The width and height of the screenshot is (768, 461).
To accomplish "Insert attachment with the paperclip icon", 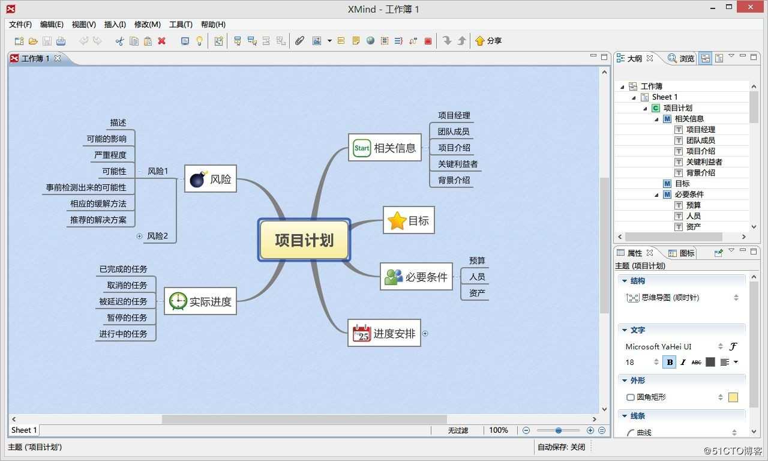I will [x=299, y=41].
